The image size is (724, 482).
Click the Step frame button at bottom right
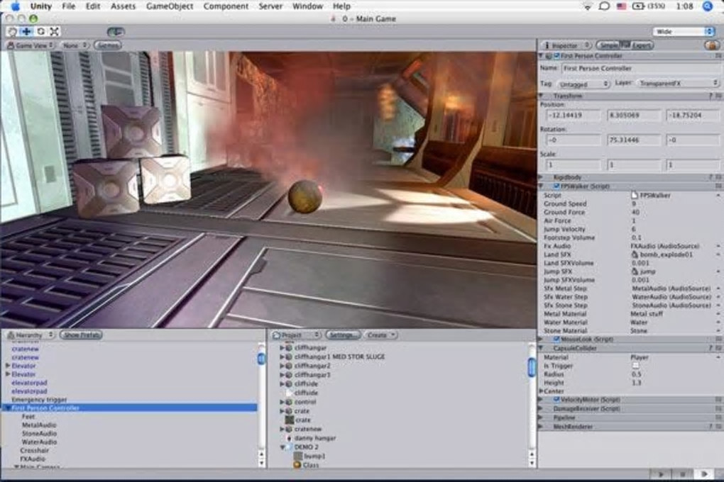point(704,473)
